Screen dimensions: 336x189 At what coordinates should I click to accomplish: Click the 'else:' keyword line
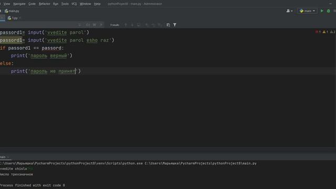pyautogui.click(x=7, y=64)
